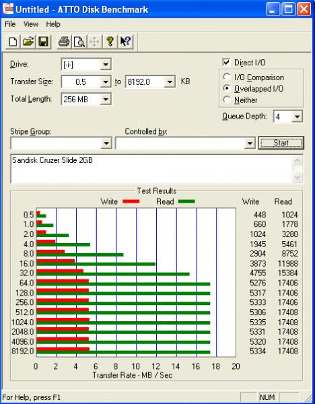This screenshot has width=315, height=404.
Task: Open the Help menu
Action: (x=53, y=24)
